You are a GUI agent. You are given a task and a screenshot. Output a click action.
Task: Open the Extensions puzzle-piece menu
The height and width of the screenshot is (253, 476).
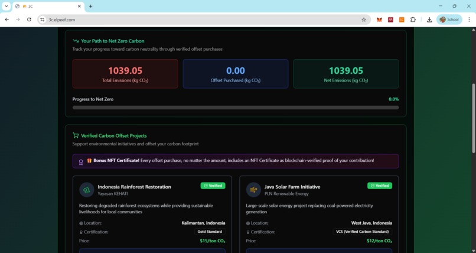413,20
